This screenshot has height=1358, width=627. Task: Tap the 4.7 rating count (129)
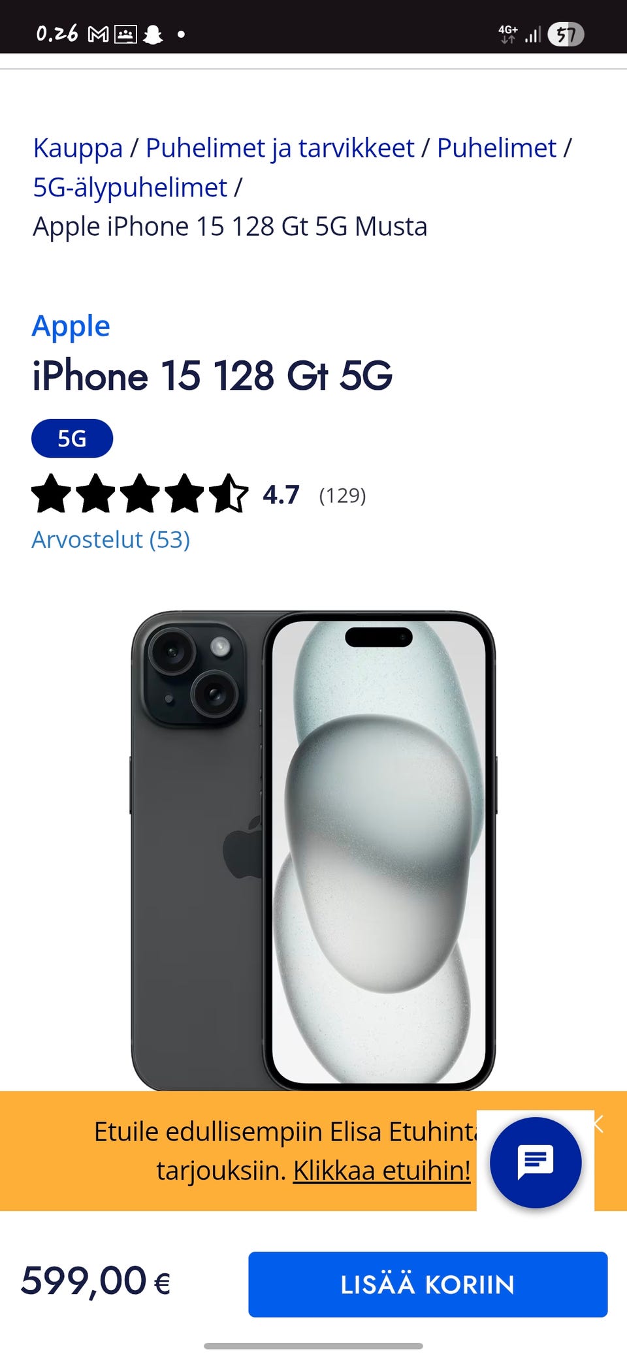[342, 496]
